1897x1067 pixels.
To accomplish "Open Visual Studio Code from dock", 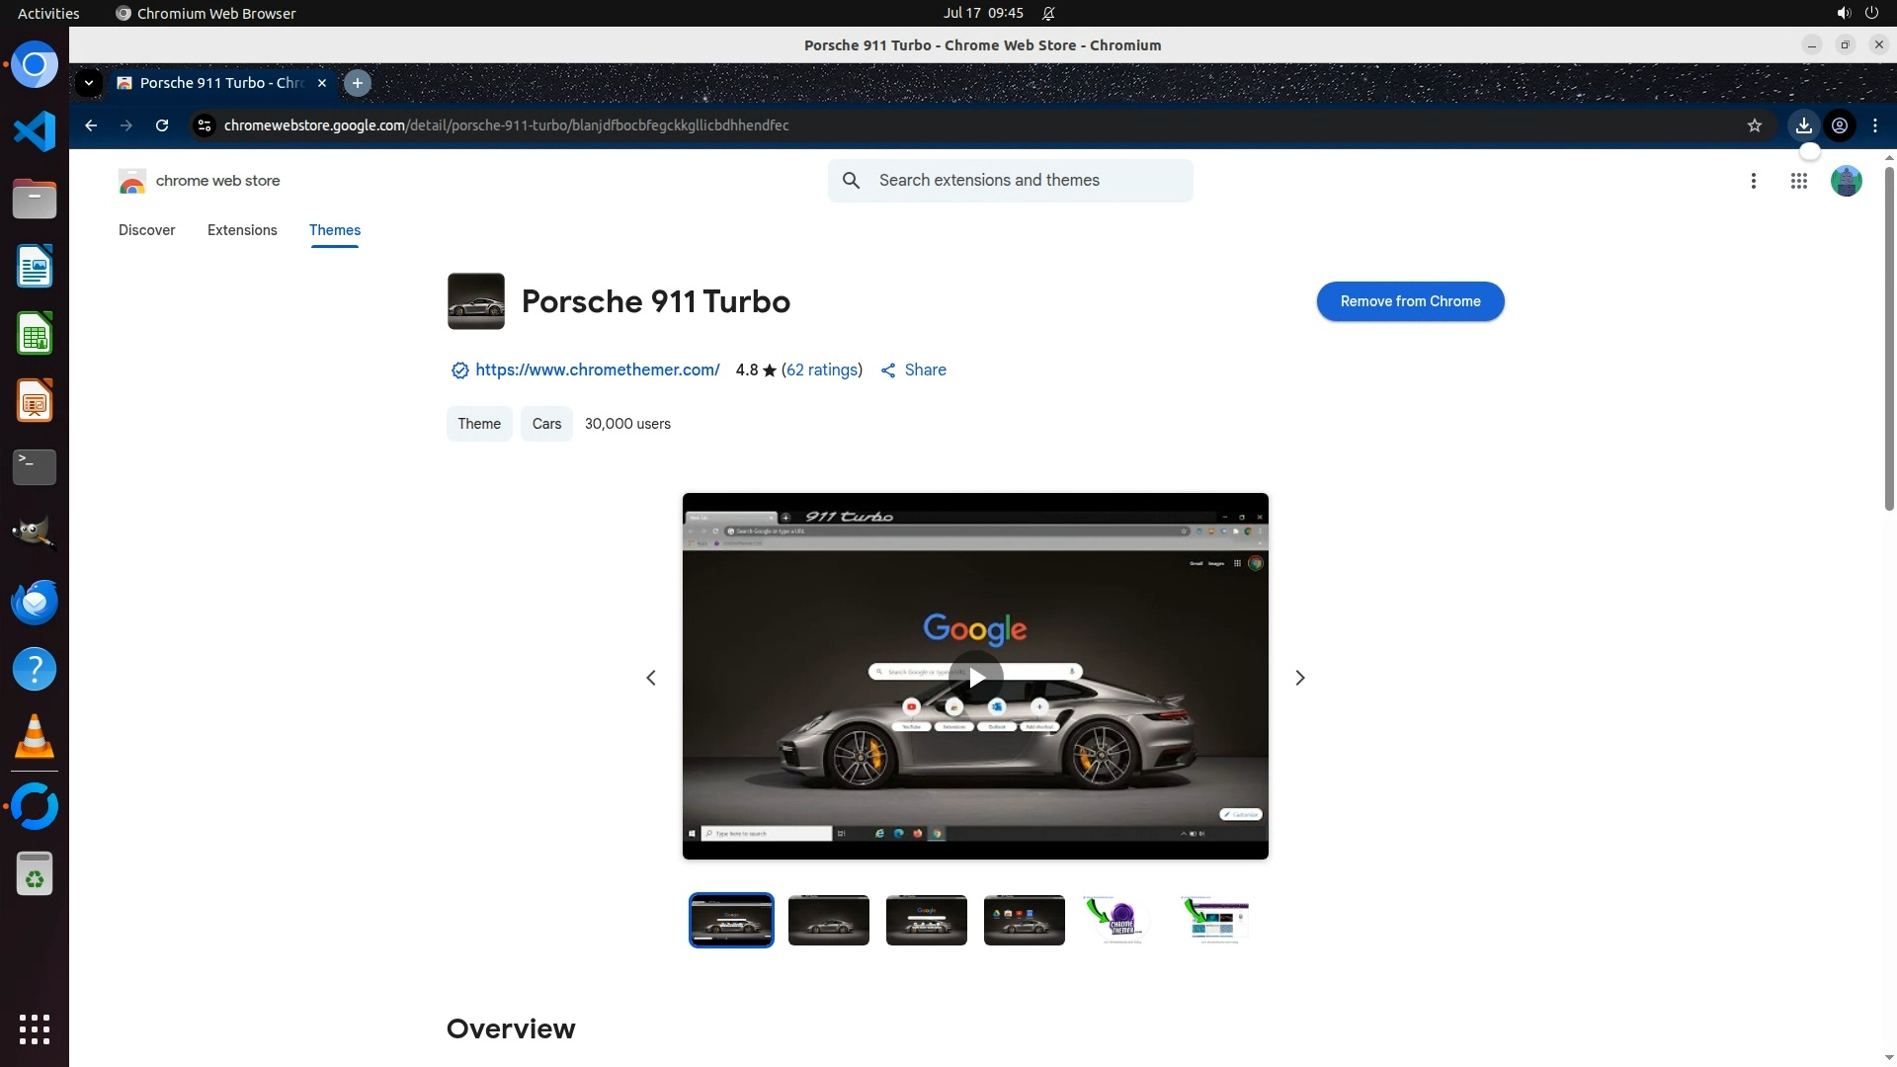I will (35, 131).
